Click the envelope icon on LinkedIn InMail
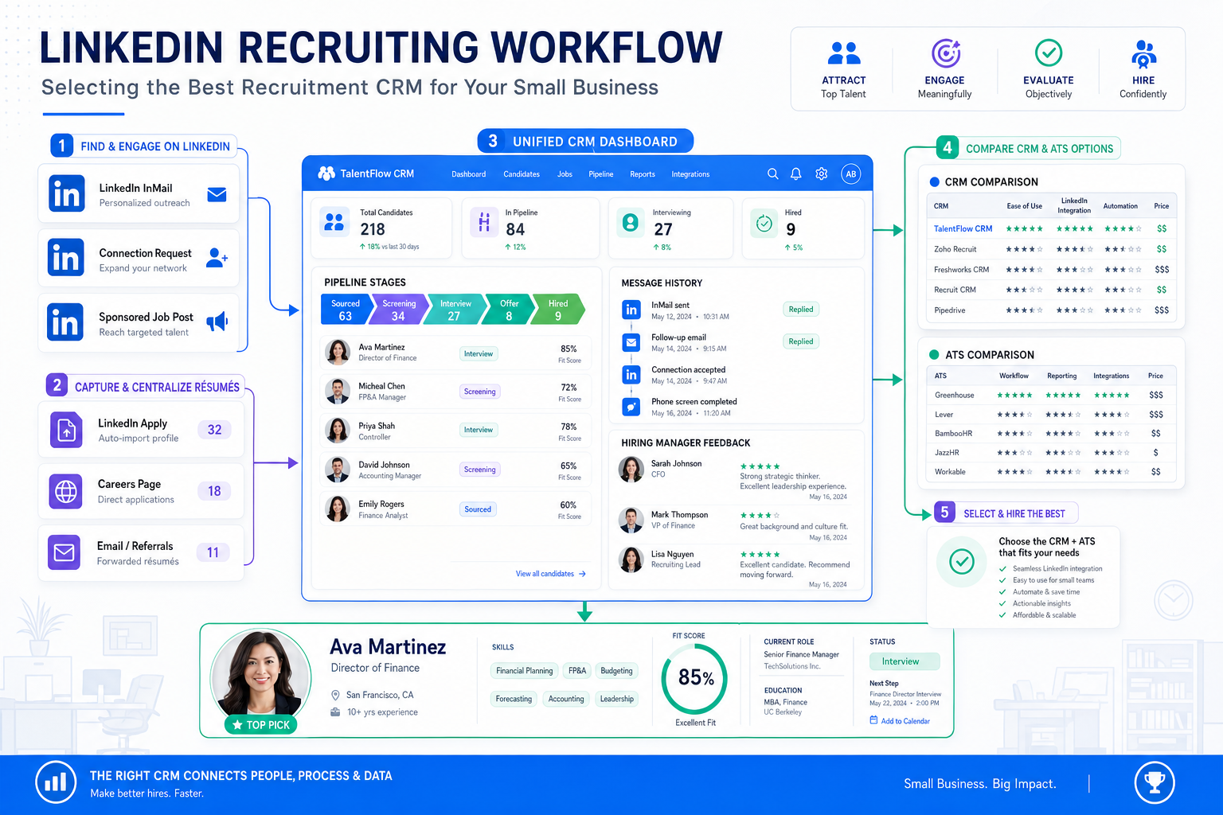 coord(217,194)
